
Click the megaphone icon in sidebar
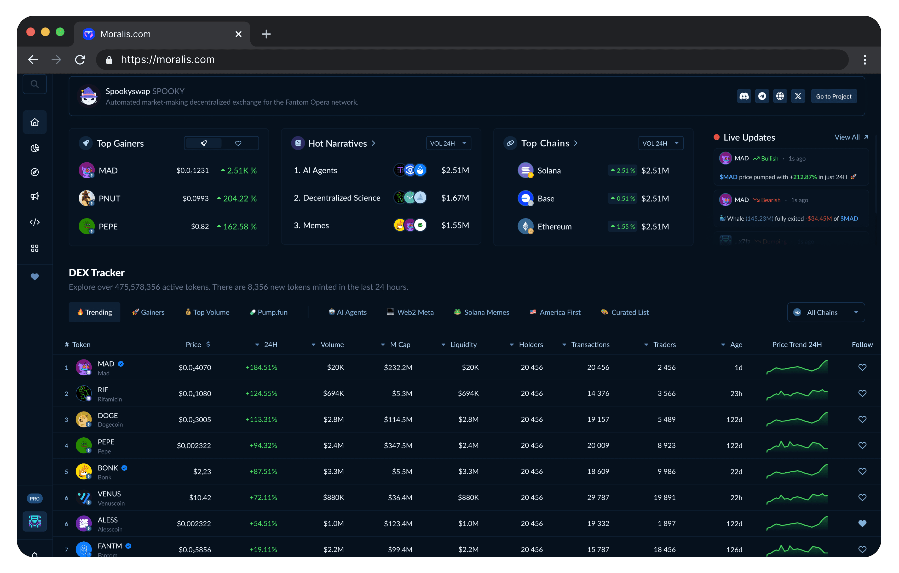click(x=35, y=197)
